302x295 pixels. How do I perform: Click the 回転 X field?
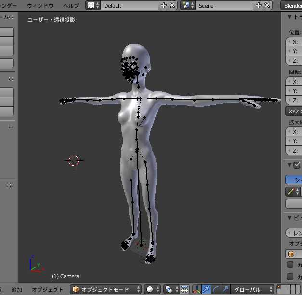[x=294, y=81]
